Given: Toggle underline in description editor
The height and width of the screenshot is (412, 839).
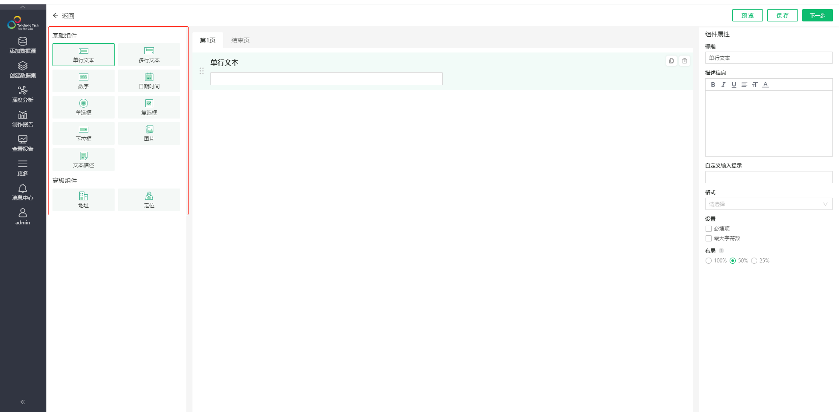Looking at the screenshot, I should pyautogui.click(x=734, y=84).
